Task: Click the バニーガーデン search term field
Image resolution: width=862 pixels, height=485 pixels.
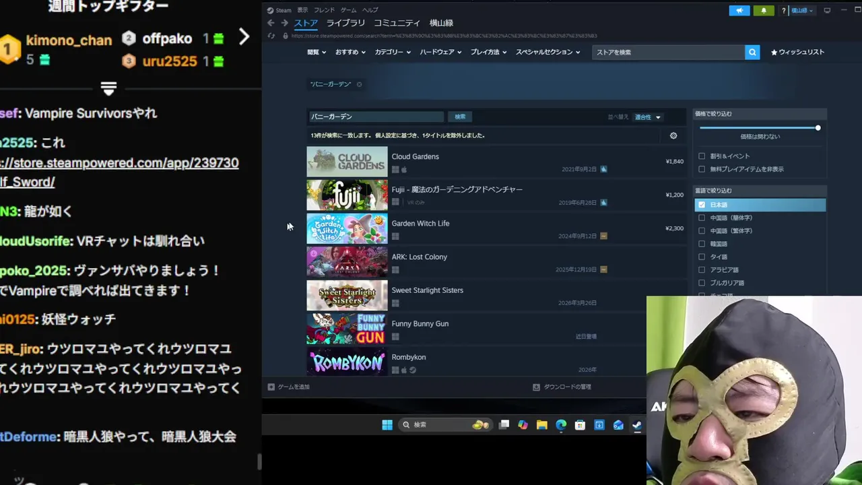Action: (x=375, y=117)
